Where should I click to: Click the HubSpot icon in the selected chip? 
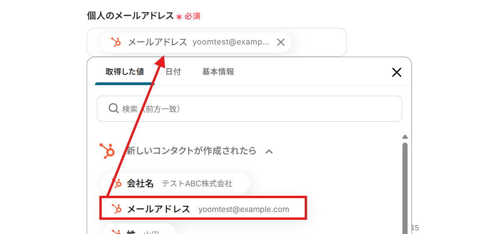coord(116,42)
